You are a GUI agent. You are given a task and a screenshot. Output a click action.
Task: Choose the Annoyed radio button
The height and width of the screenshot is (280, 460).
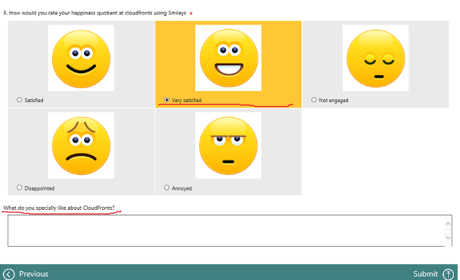(167, 188)
